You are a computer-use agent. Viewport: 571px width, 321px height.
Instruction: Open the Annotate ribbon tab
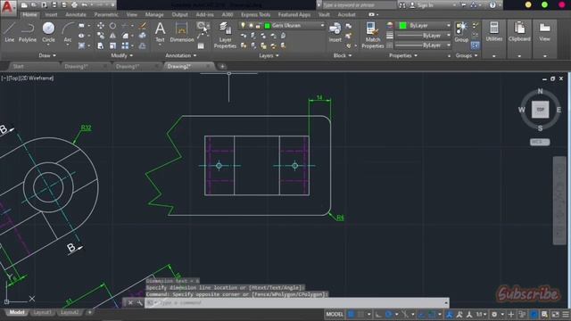tap(76, 14)
